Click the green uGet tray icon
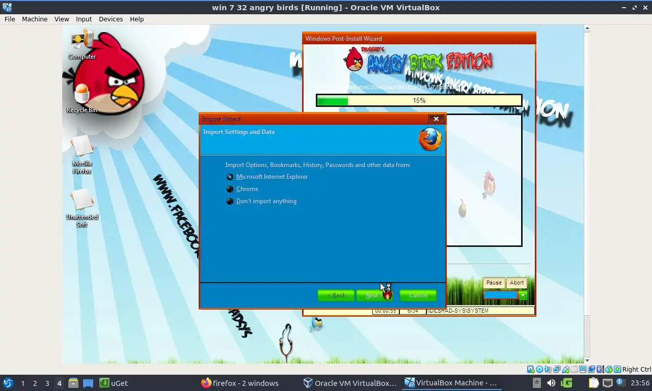 (x=566, y=383)
